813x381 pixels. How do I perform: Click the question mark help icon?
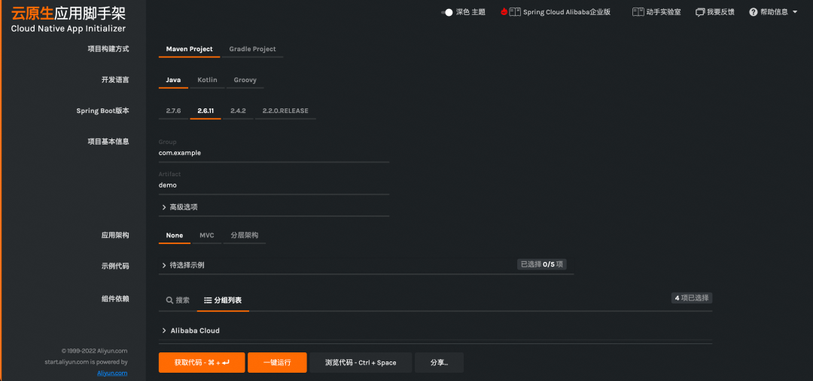(754, 12)
